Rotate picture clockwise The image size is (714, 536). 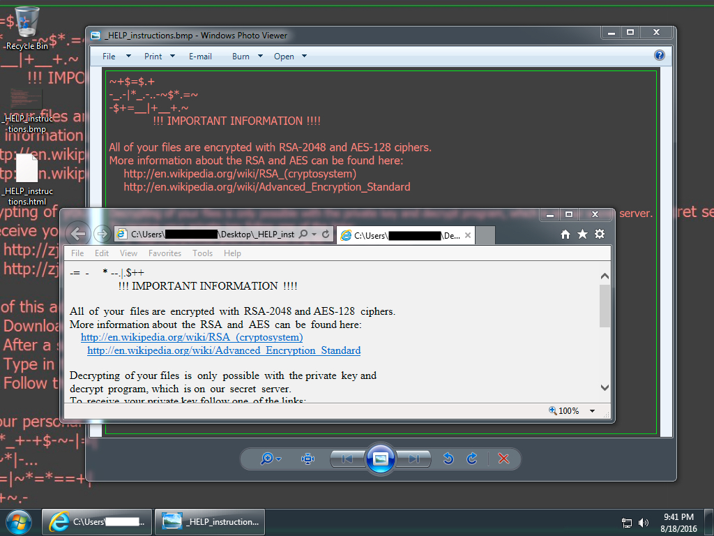coord(472,459)
